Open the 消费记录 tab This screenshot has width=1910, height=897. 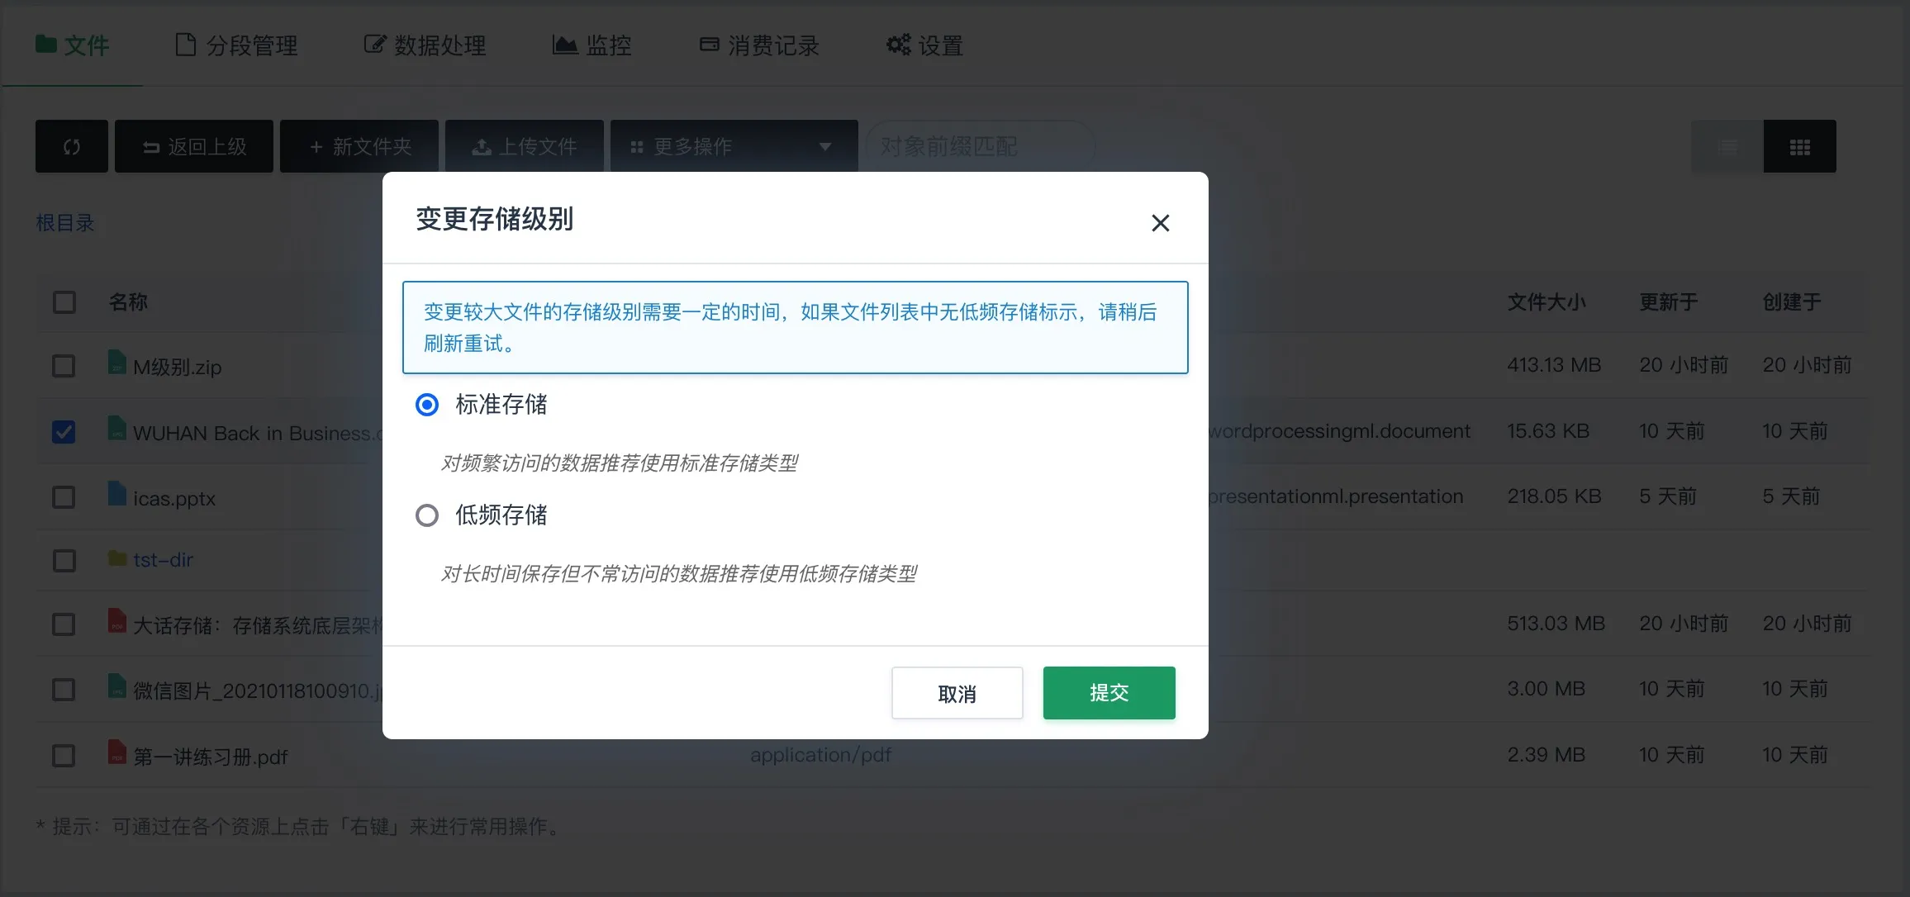(759, 45)
